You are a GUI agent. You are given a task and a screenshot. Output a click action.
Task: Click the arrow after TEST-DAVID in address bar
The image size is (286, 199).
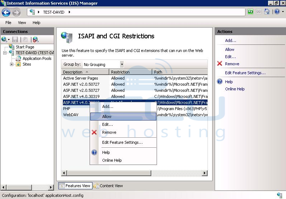[x=70, y=12]
